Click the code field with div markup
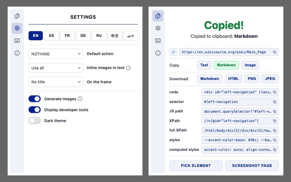The width and height of the screenshot is (291, 182). (240, 92)
